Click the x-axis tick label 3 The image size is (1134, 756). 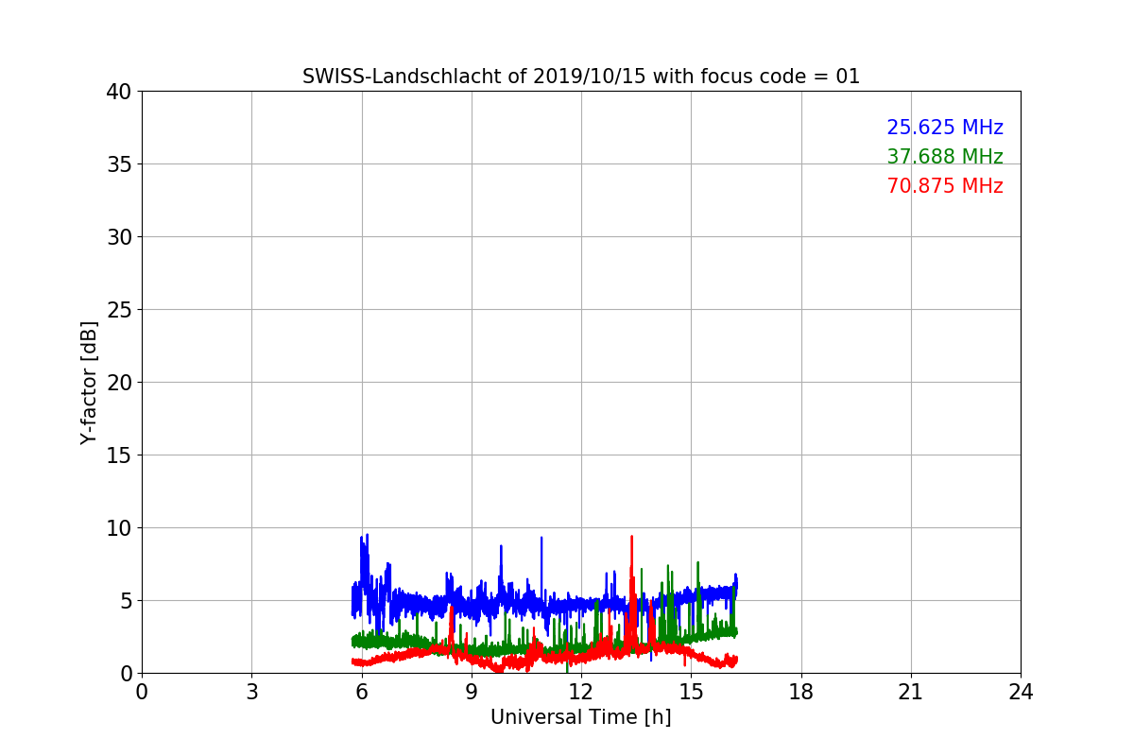pos(251,692)
